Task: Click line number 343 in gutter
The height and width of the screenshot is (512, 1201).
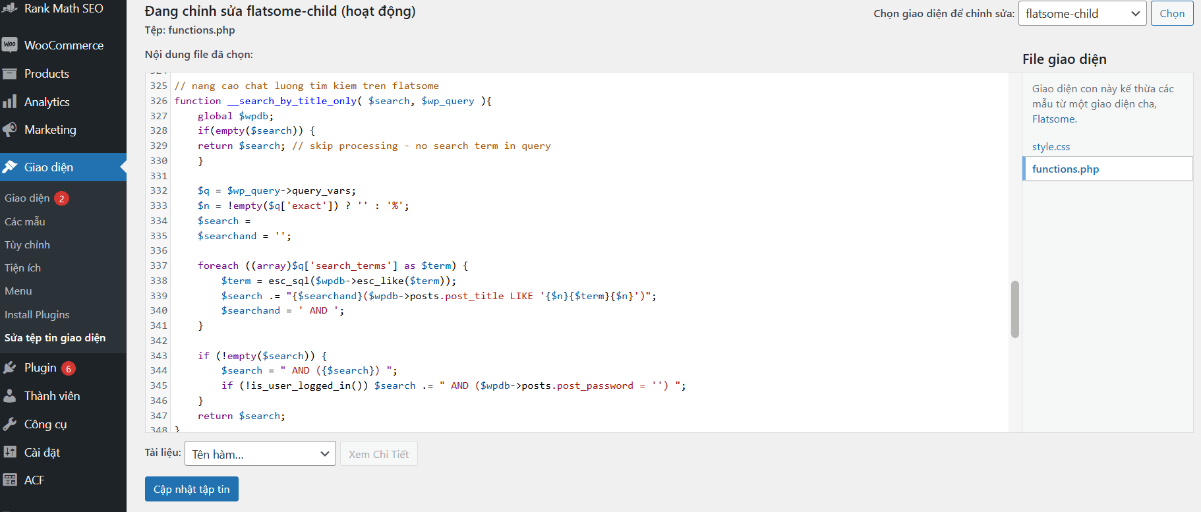Action: (x=159, y=356)
